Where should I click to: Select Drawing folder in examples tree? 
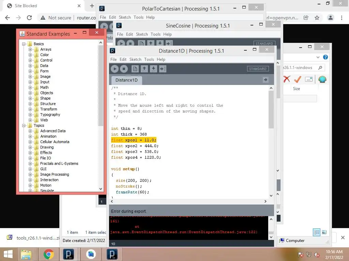[x=47, y=147]
